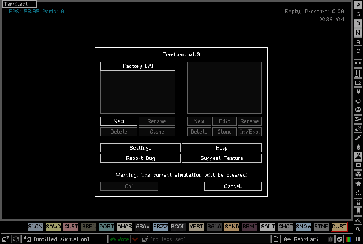Select the Game of Life dots category

point(358,193)
